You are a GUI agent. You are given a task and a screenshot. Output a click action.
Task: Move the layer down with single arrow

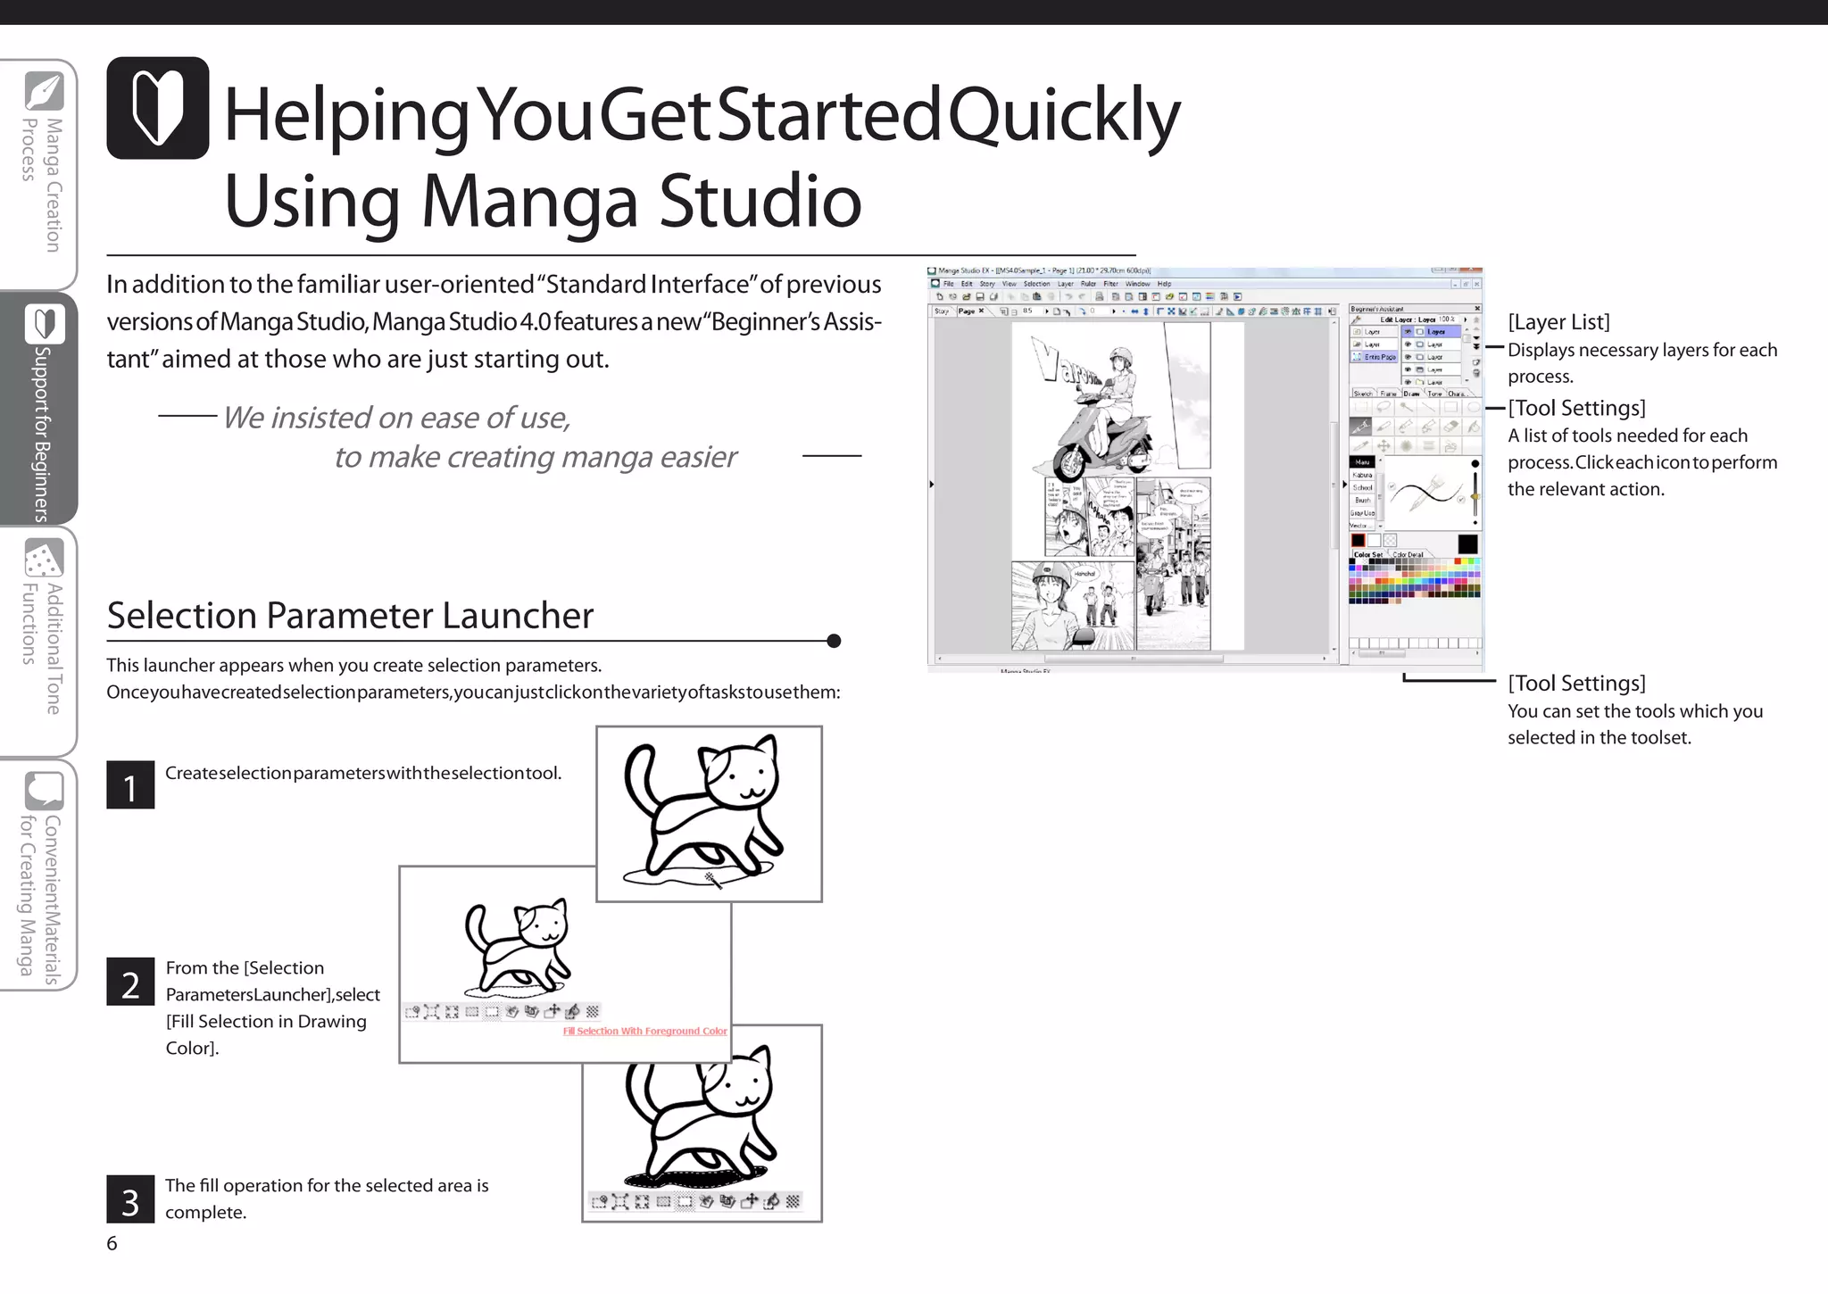point(1476,337)
